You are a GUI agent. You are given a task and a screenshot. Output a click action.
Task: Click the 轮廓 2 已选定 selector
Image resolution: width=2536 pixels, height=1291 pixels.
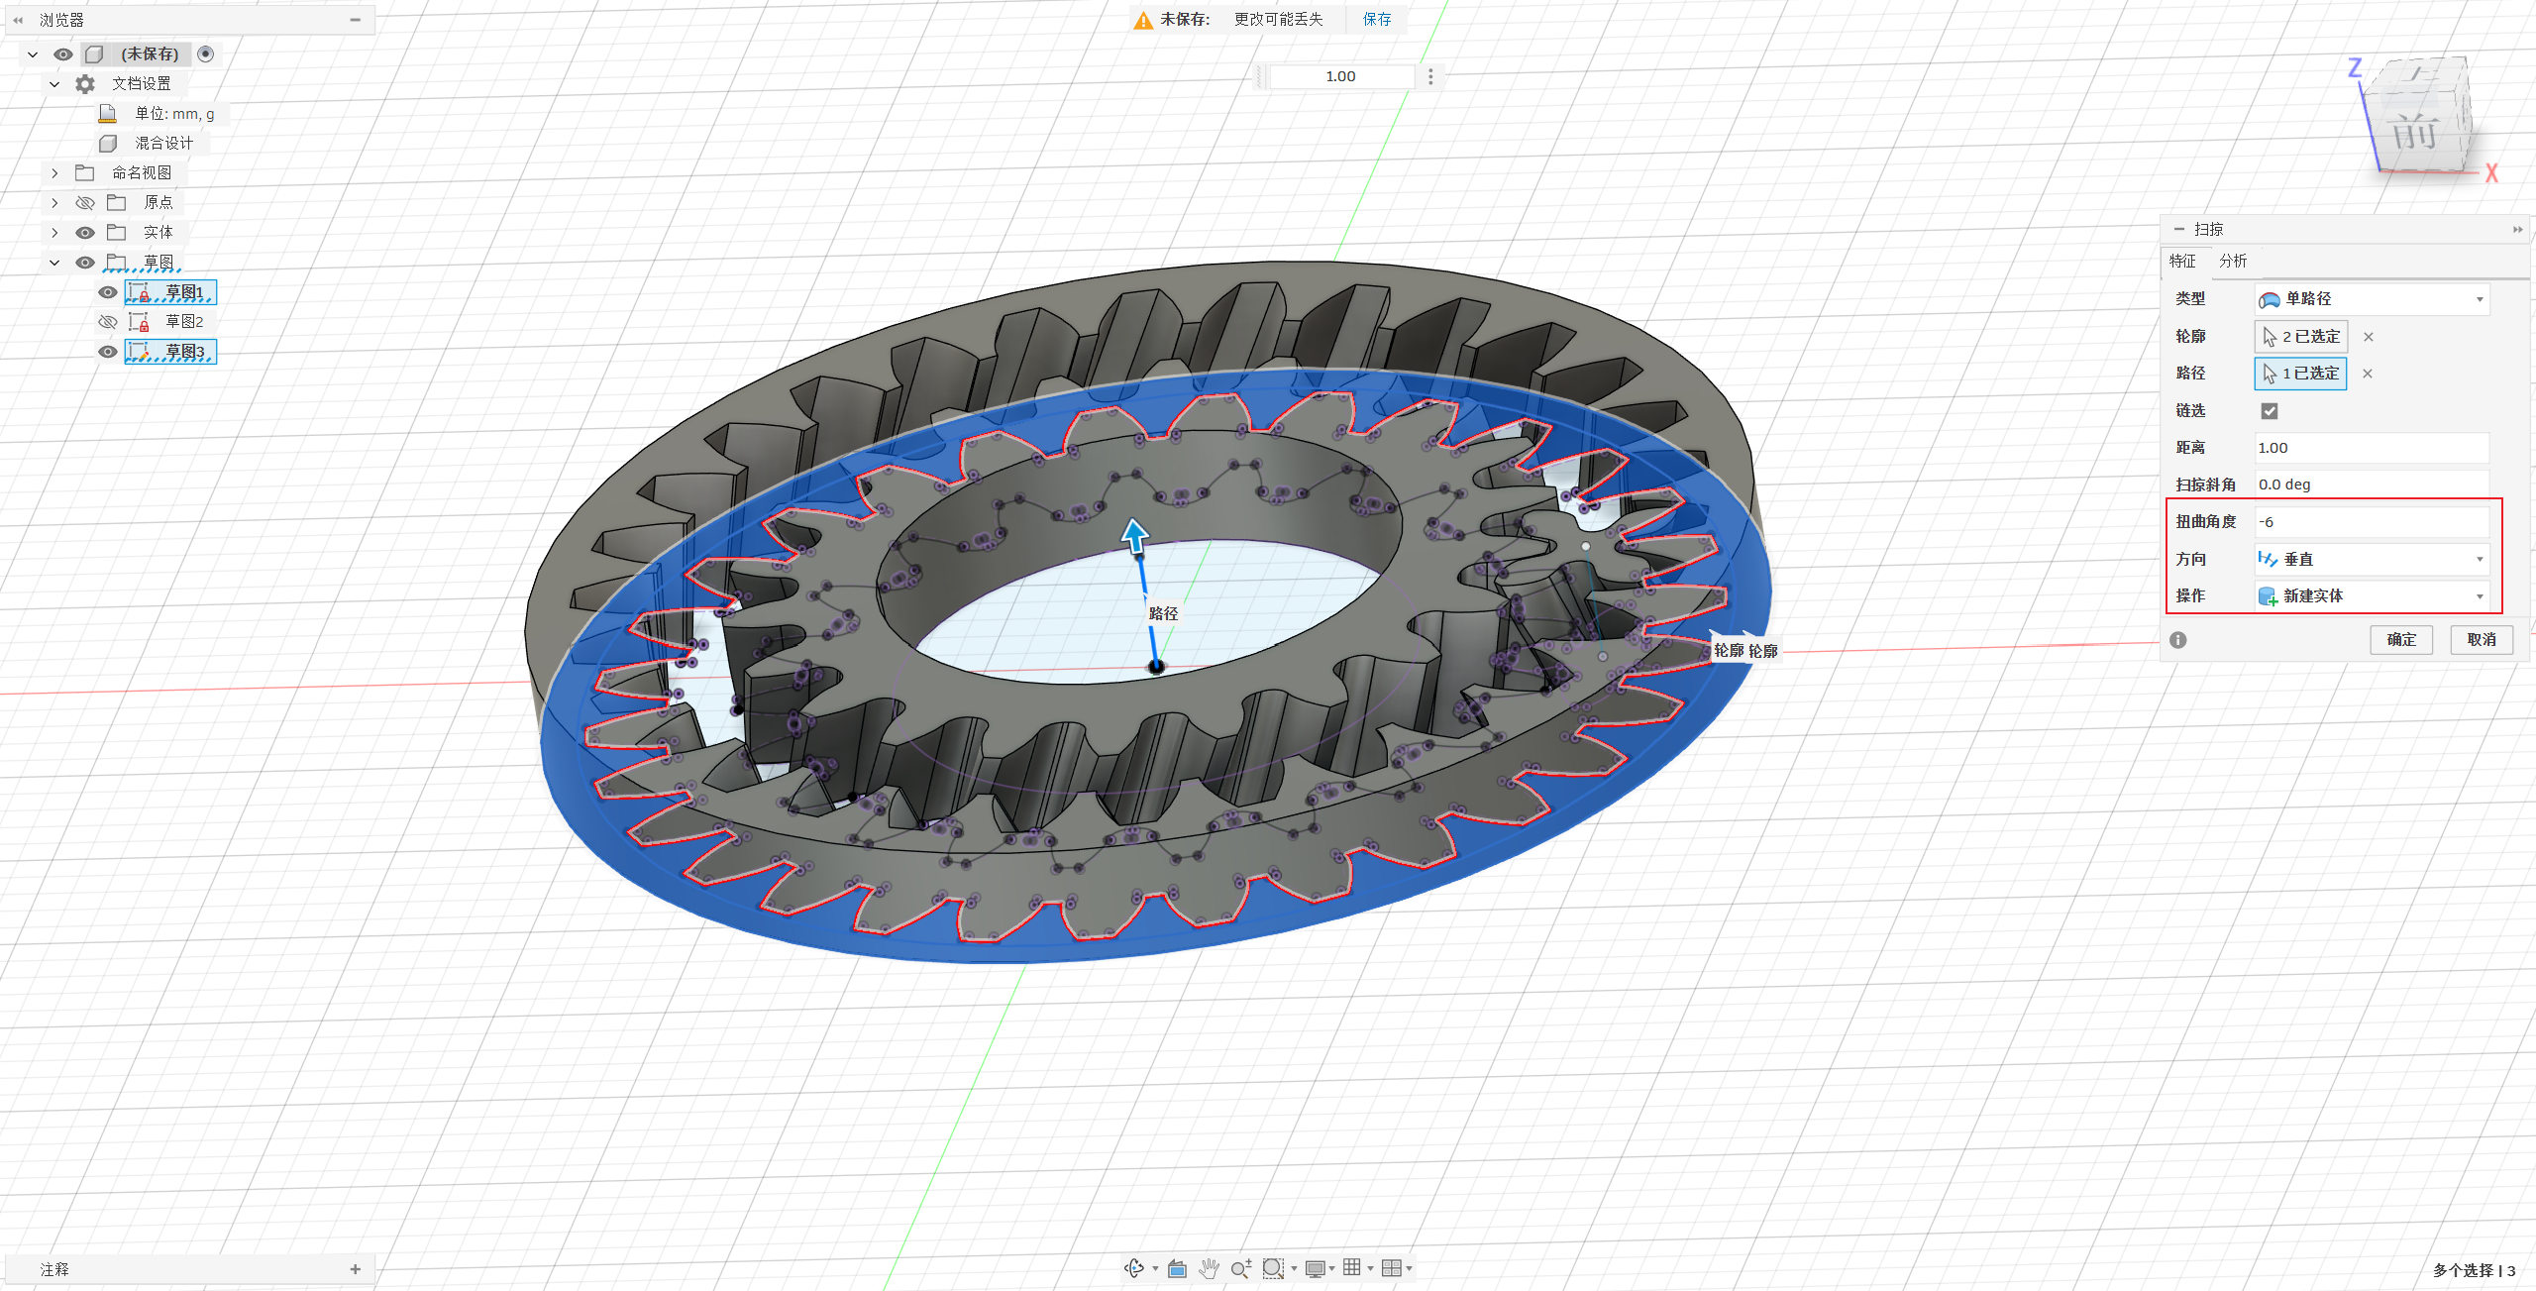(x=2301, y=337)
